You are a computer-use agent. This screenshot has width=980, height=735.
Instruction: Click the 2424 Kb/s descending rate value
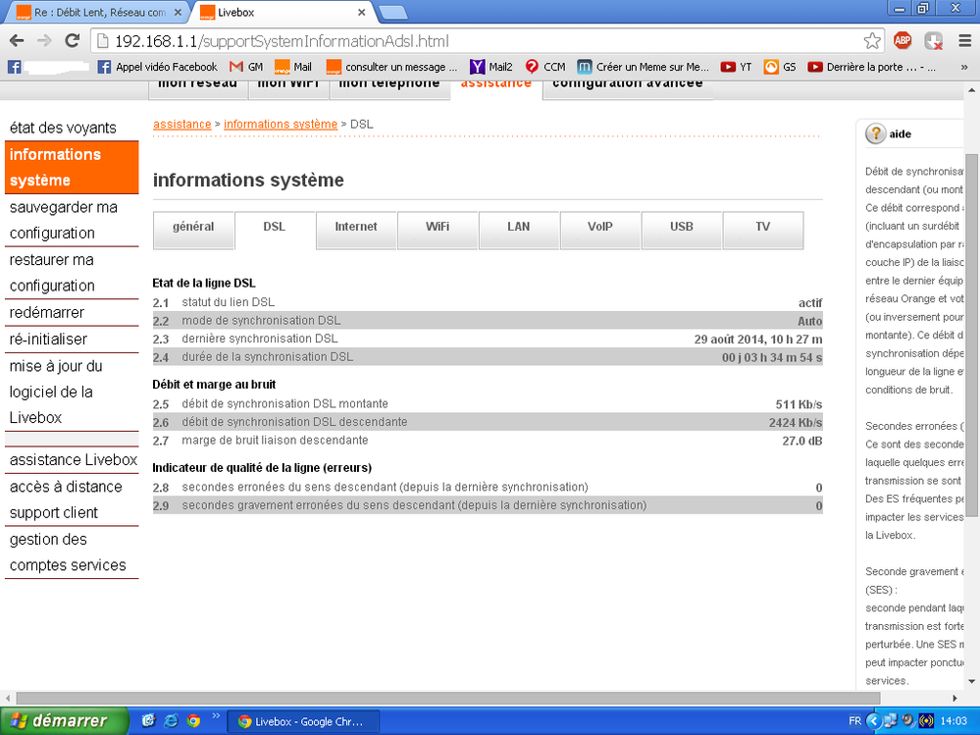(795, 423)
